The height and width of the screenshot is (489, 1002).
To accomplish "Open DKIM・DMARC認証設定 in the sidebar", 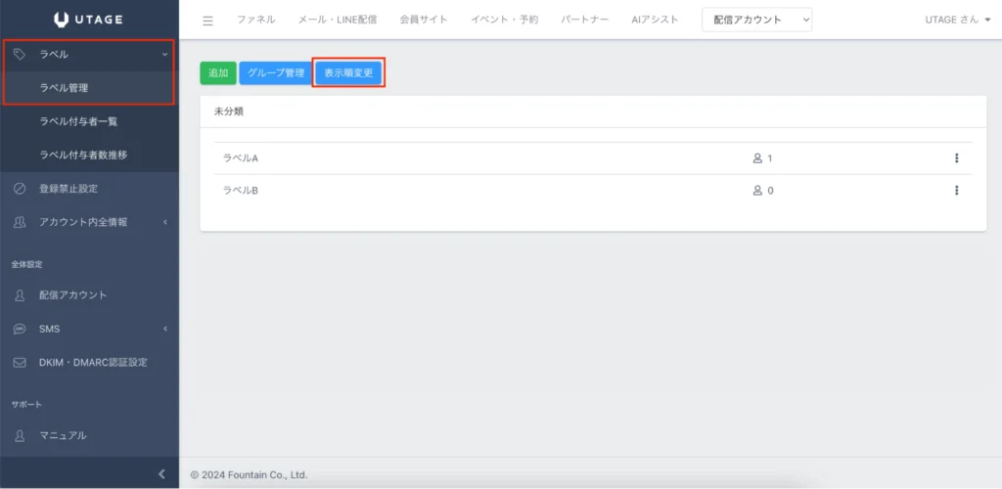I will pyautogui.click(x=93, y=363).
